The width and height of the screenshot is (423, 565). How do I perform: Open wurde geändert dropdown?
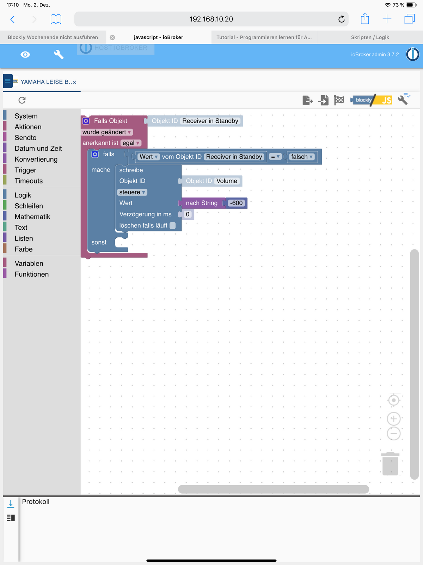pyautogui.click(x=107, y=132)
